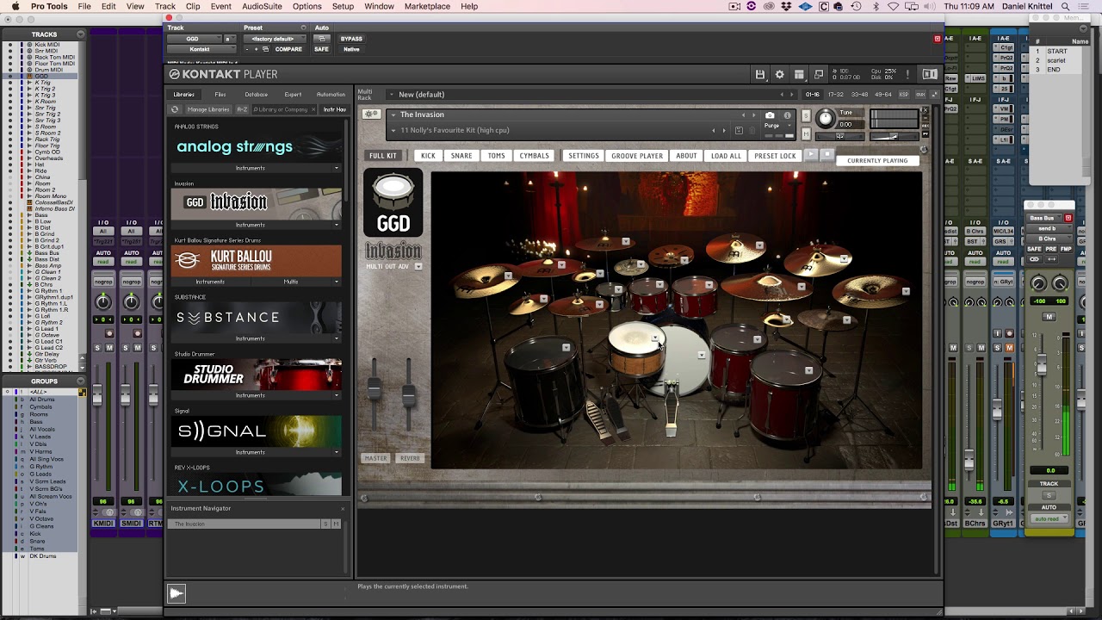Open Purge dropdown menu
Screen dimensions: 1102x620
[777, 126]
